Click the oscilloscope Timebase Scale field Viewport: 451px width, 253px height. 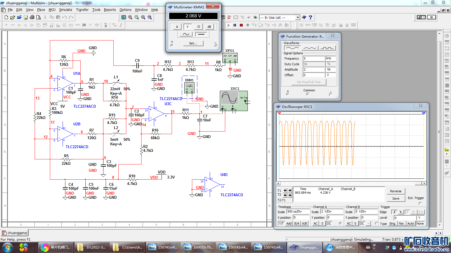(298, 212)
